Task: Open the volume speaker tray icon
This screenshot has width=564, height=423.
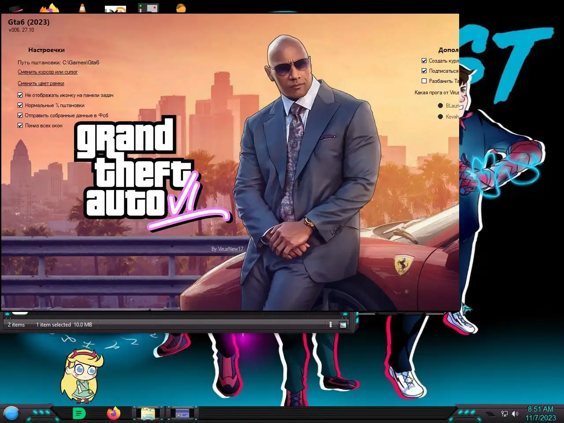Action: click(515, 413)
